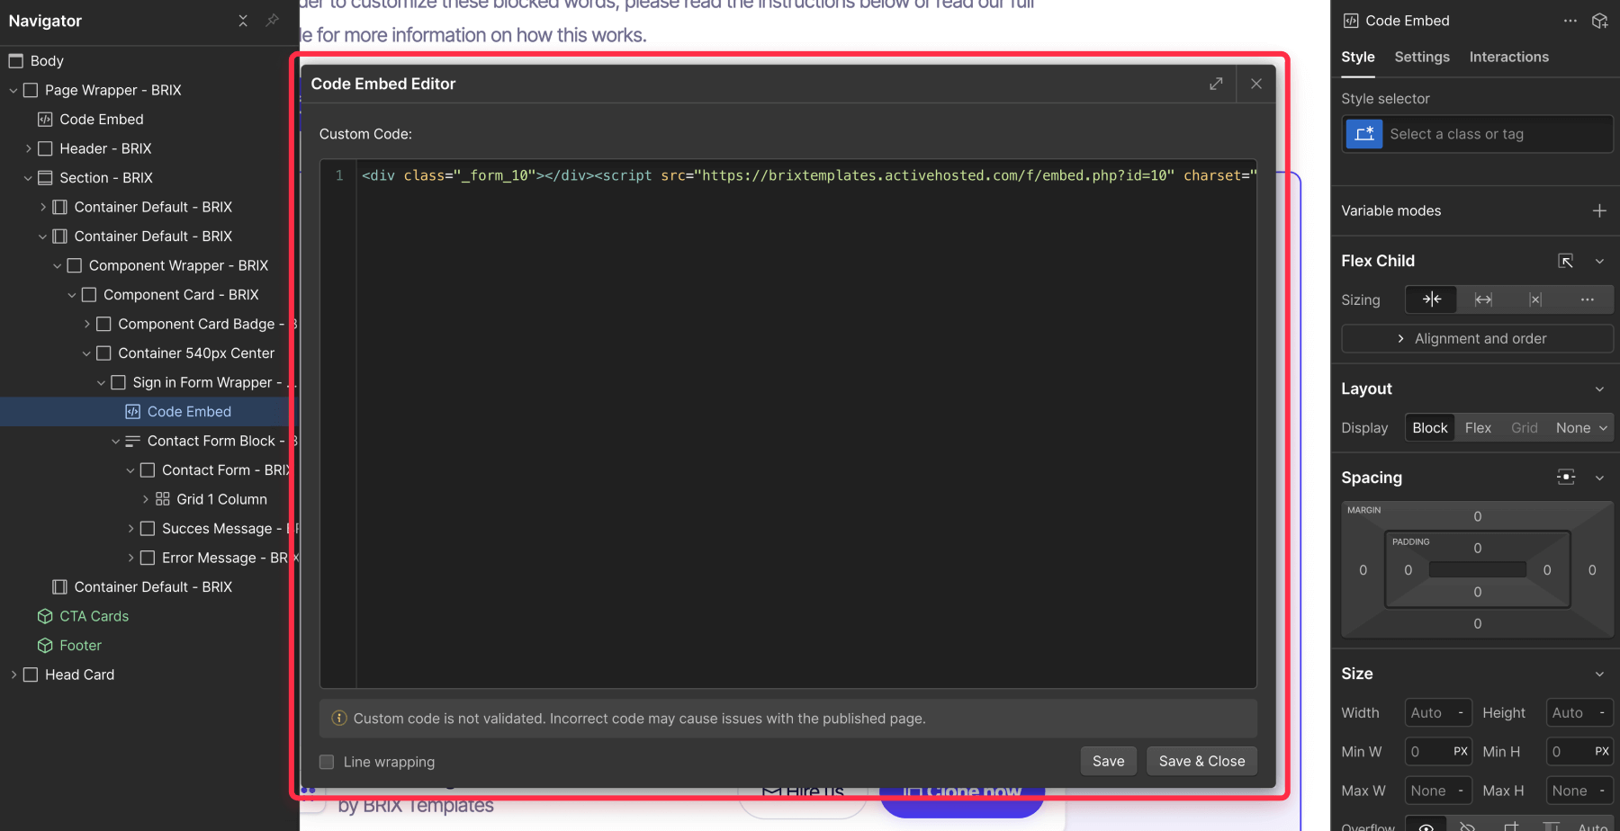Collapse the Layout section chevron
The image size is (1620, 831).
click(x=1599, y=389)
